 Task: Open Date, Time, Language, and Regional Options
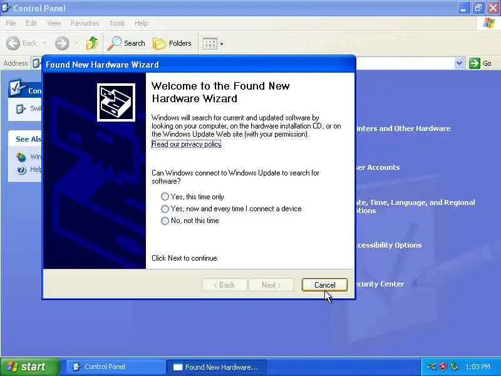coord(415,207)
